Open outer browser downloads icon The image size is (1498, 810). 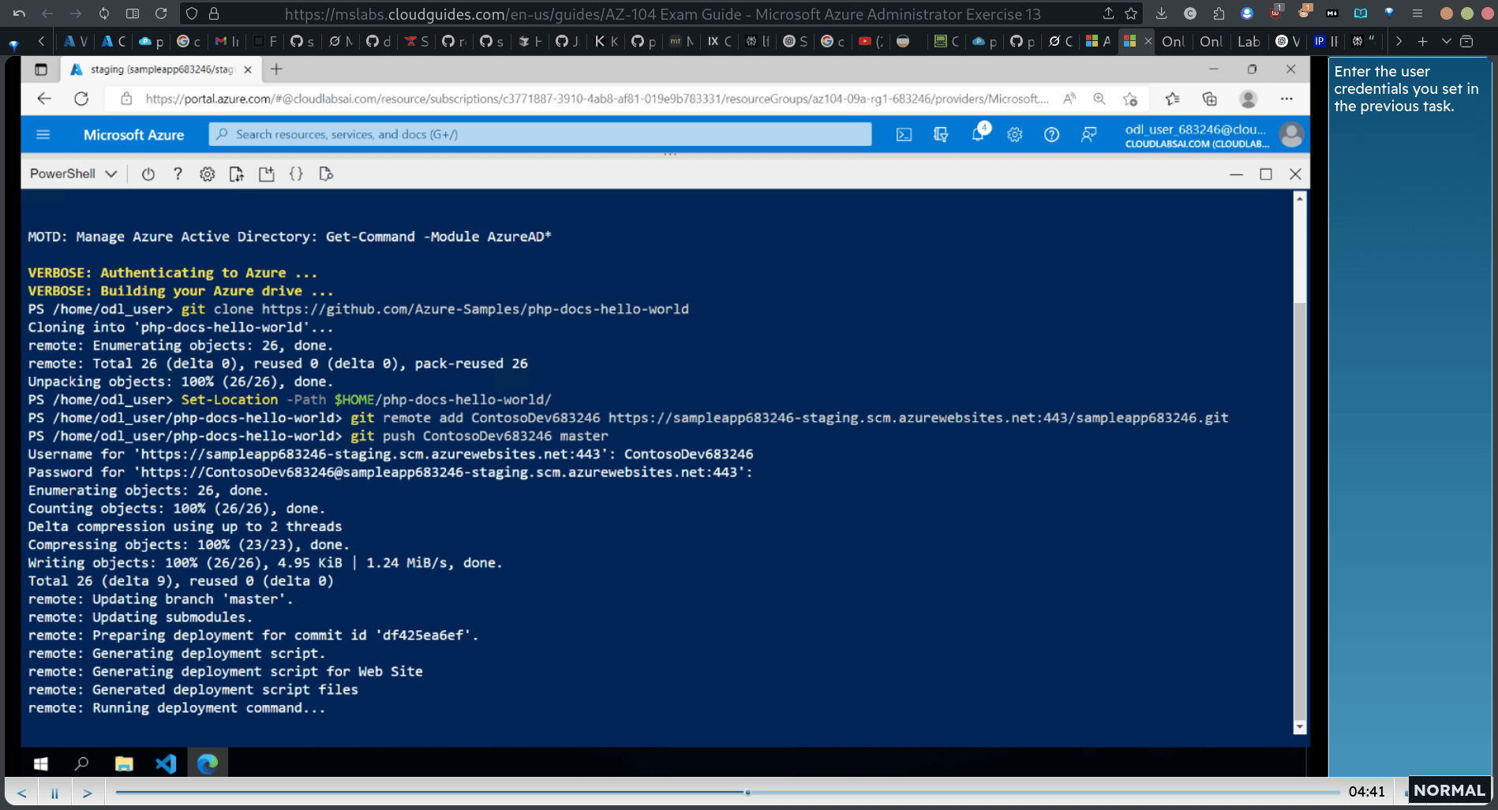click(x=1161, y=13)
